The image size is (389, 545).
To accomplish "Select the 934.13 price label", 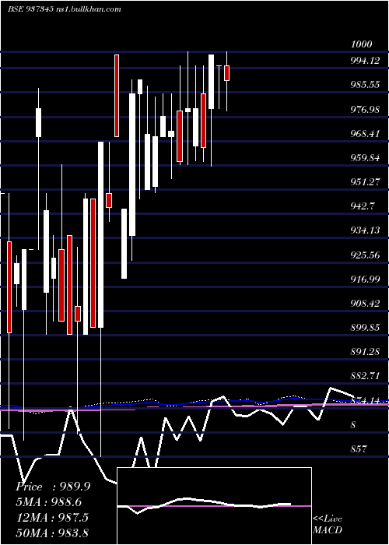I will [365, 230].
